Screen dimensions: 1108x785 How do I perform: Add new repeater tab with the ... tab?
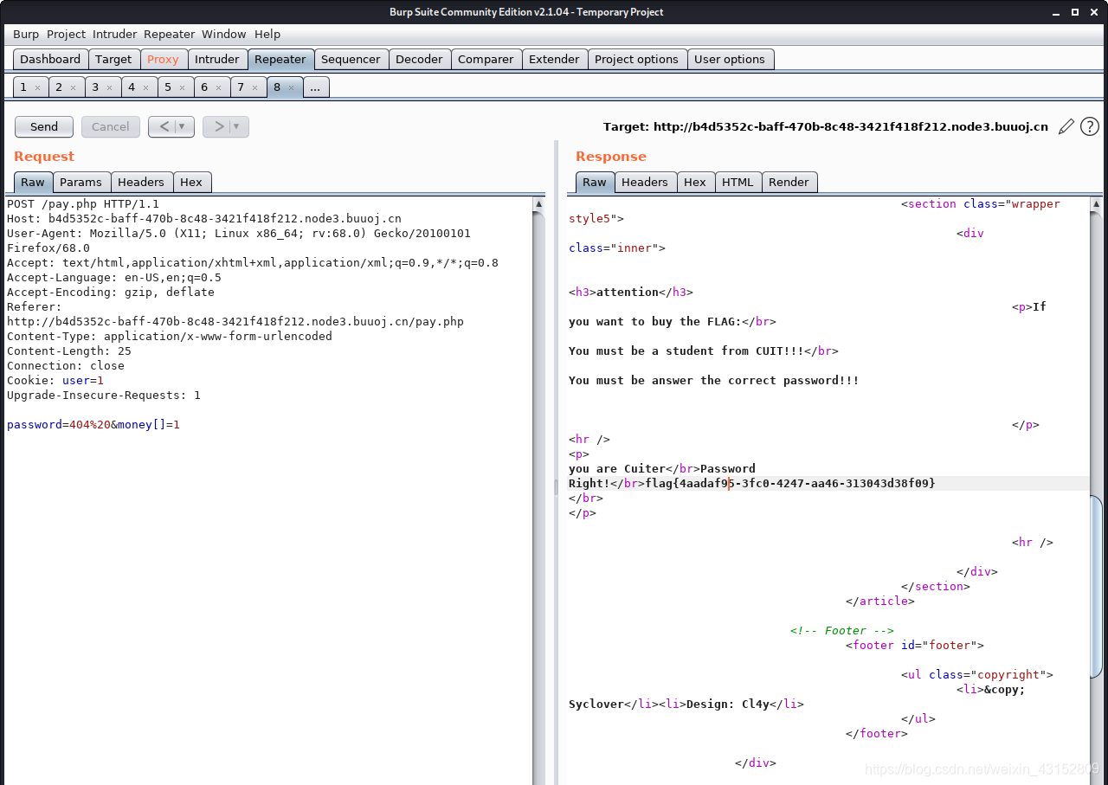(x=316, y=87)
